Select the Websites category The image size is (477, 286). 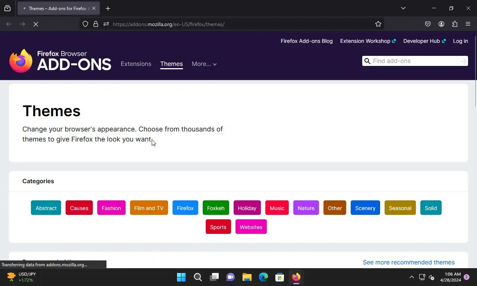pyautogui.click(x=251, y=227)
